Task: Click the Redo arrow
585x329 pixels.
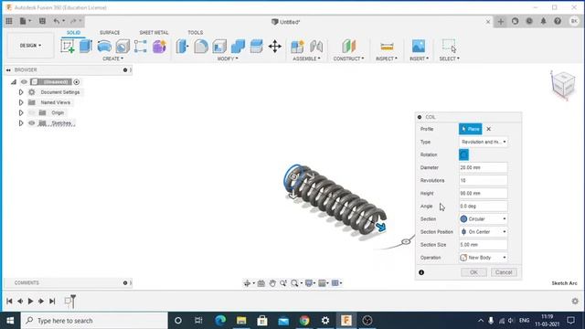Action: tap(73, 21)
